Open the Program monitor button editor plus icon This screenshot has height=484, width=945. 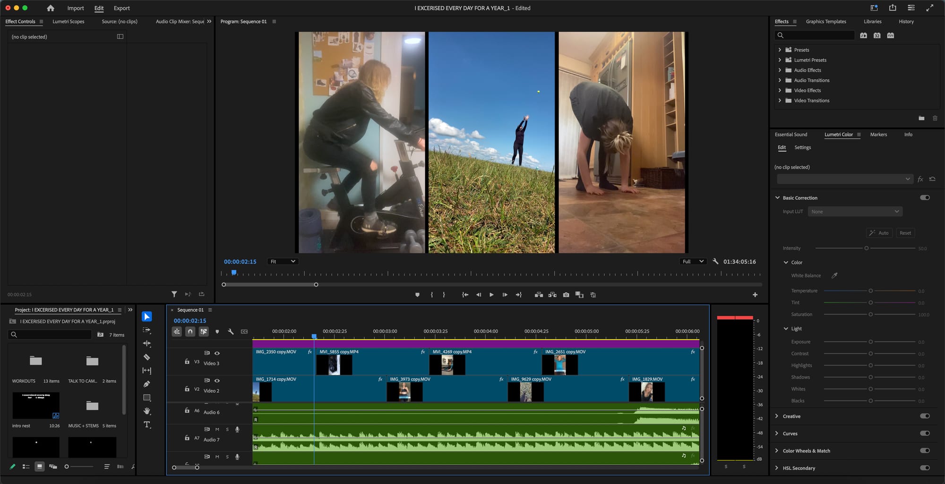tap(755, 295)
